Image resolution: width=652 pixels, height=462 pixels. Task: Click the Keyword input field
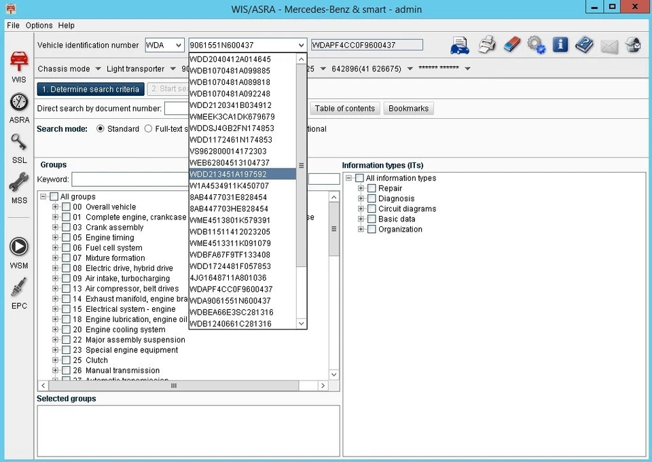[x=129, y=179]
